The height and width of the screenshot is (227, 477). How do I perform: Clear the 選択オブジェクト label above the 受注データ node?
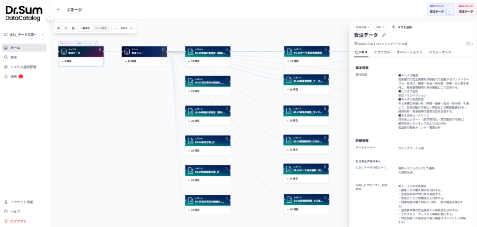pyautogui.click(x=95, y=43)
